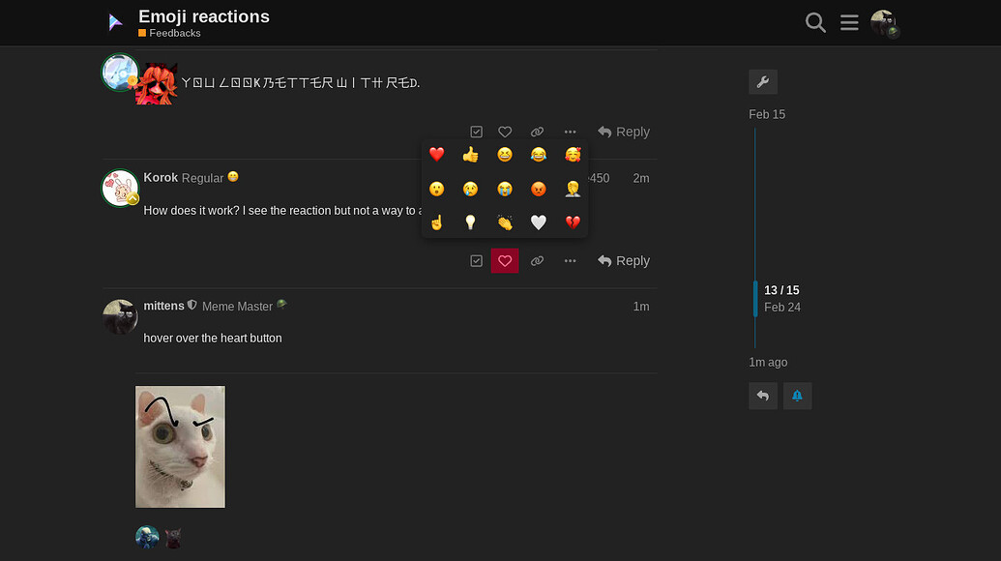This screenshot has width=1001, height=561.
Task: Open the hamburger menu
Action: (849, 22)
